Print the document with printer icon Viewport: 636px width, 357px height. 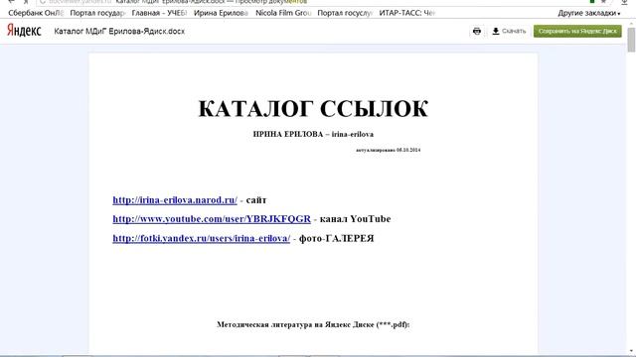pos(477,31)
